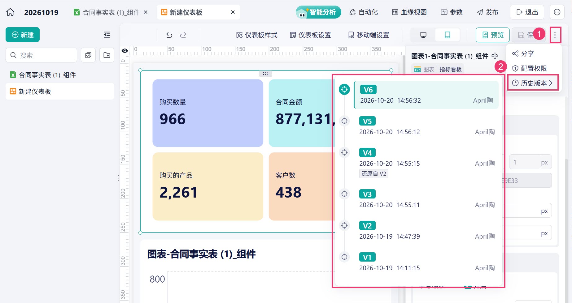
Task: Switch to 合同事实表 (1)_组件 tab
Action: coord(111,12)
